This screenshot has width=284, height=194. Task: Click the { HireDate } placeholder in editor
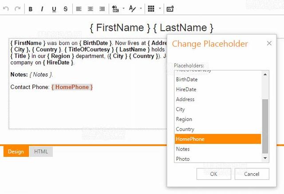click(58, 62)
